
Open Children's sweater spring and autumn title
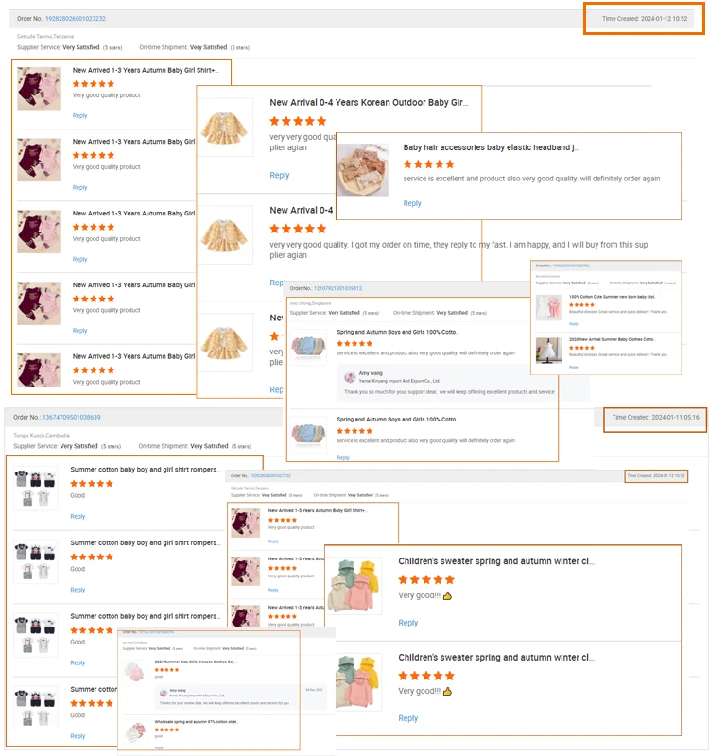click(x=495, y=561)
